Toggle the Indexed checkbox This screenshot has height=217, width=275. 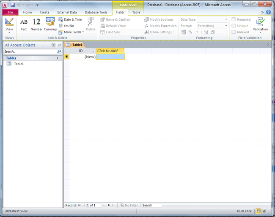pos(234,32)
